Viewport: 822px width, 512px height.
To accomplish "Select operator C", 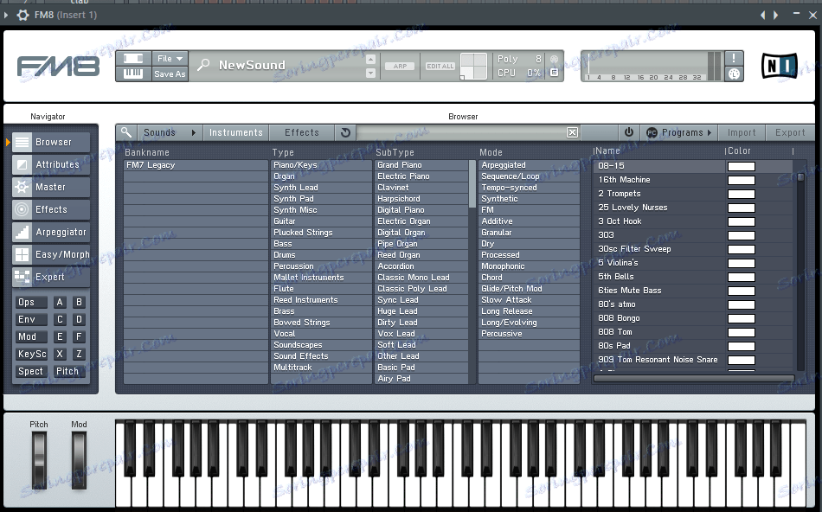I will [x=60, y=320].
